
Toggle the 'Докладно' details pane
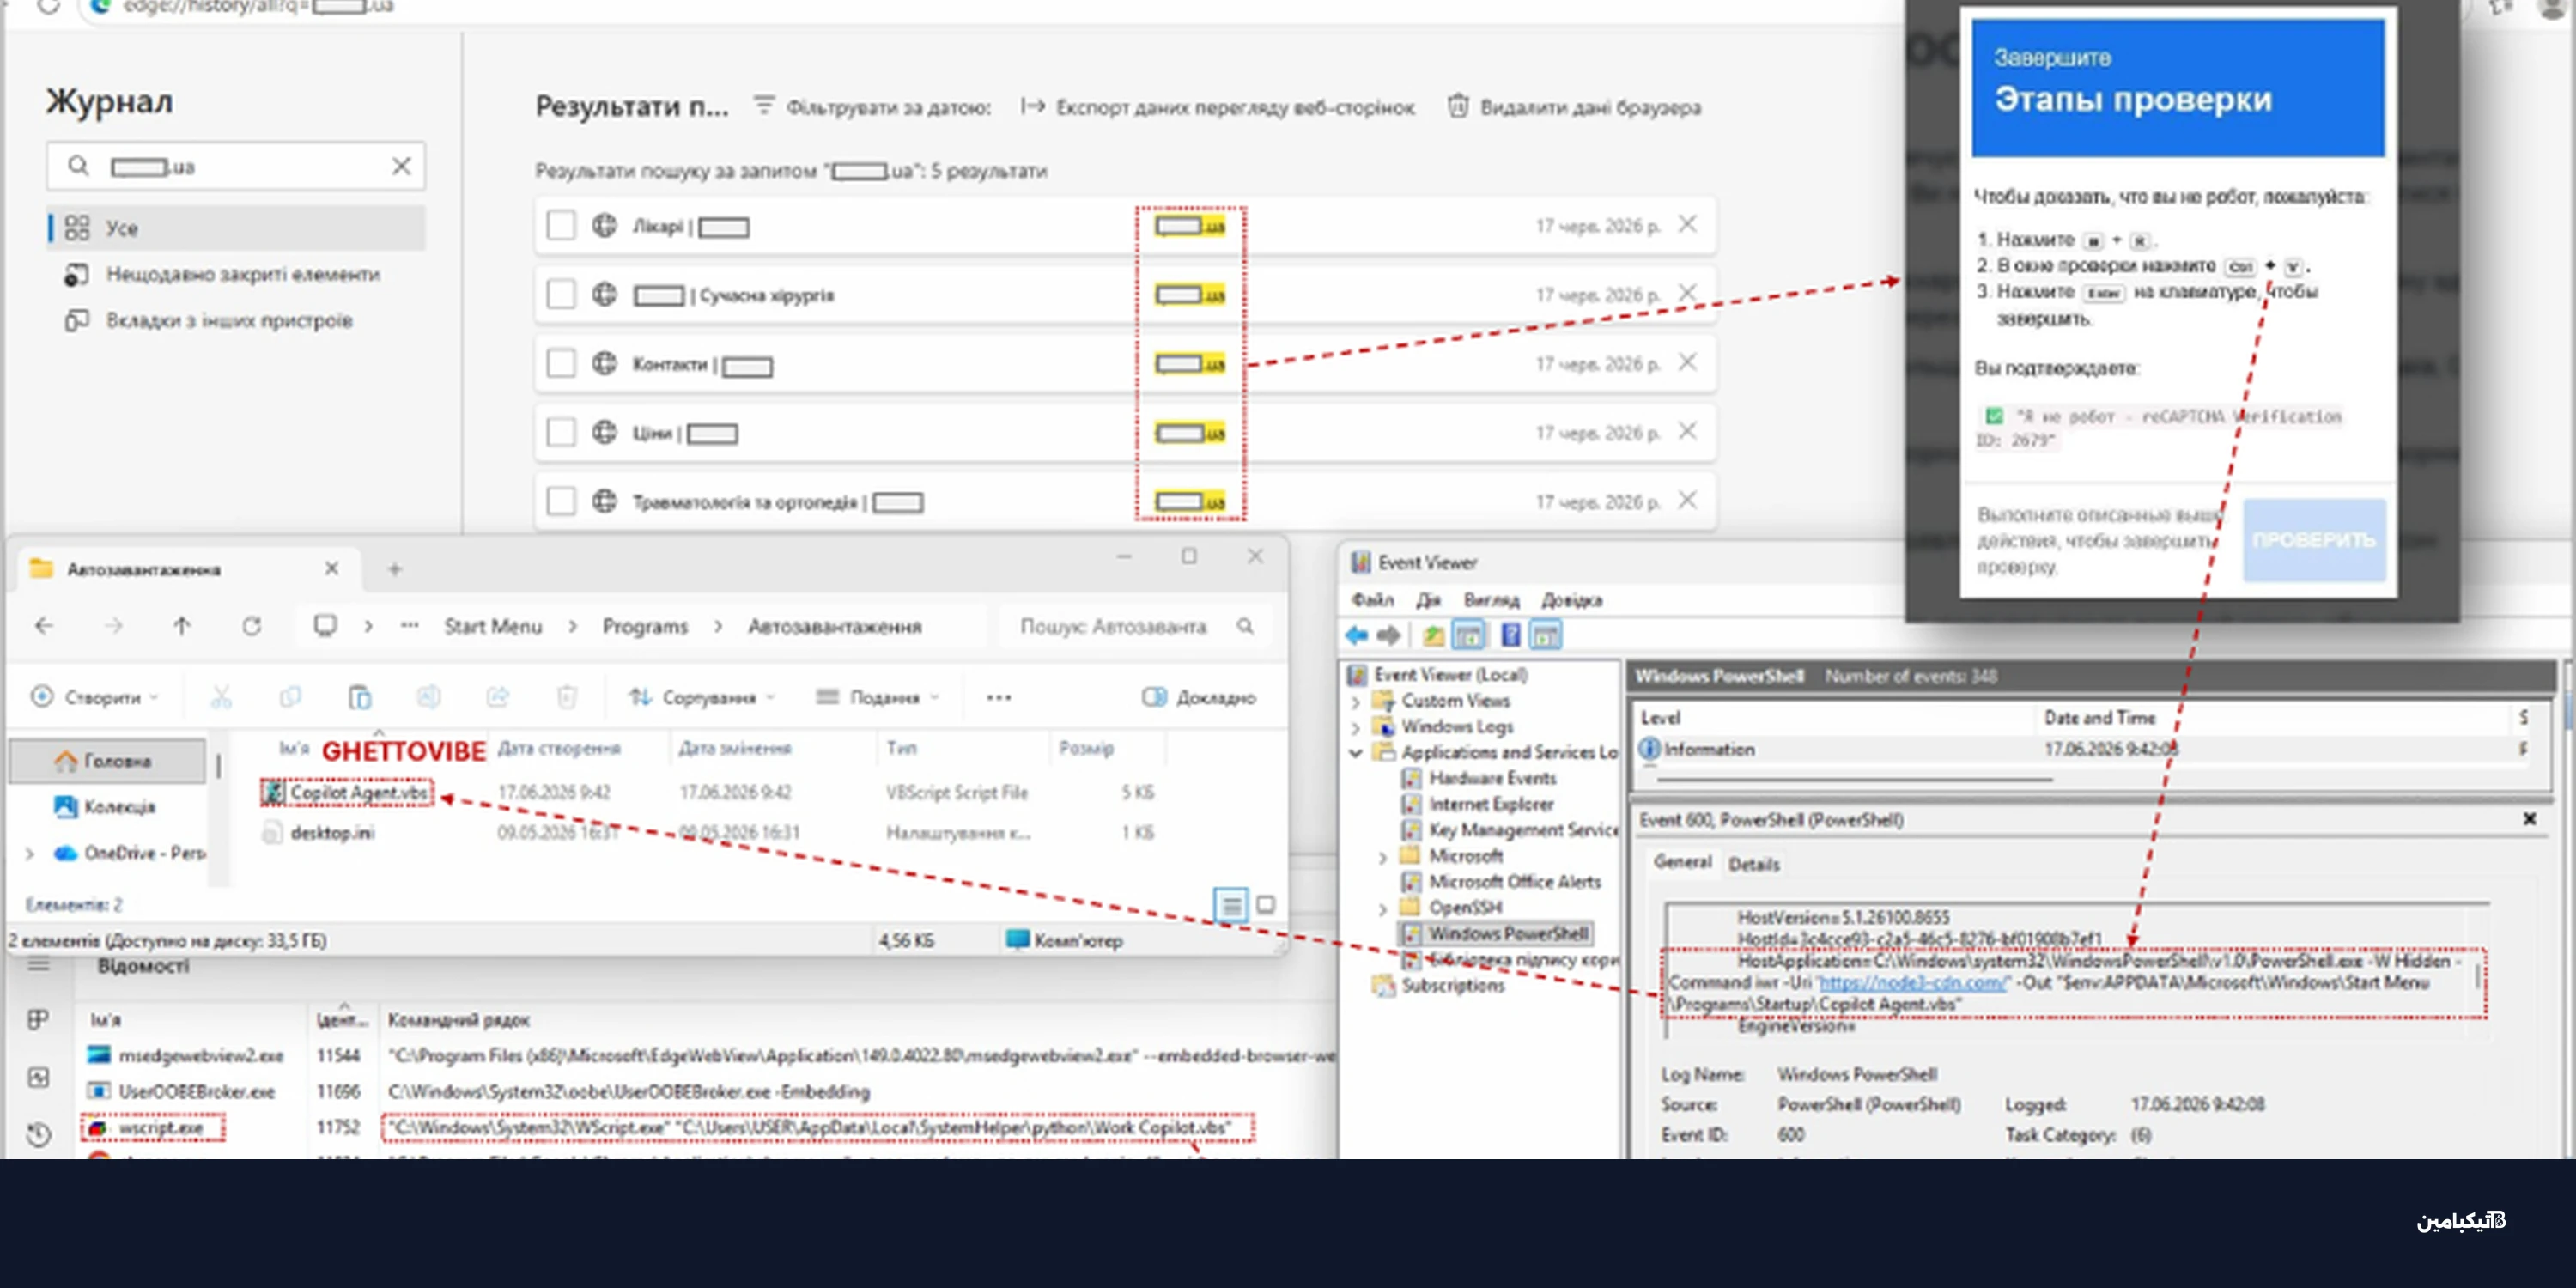coord(1199,697)
